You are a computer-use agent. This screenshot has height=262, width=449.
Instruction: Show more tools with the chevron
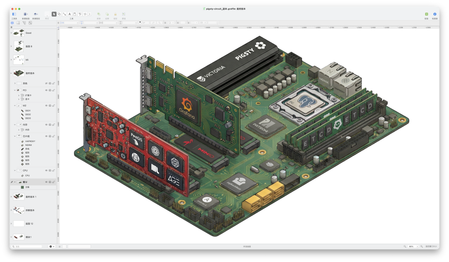pyautogui.click(x=90, y=14)
